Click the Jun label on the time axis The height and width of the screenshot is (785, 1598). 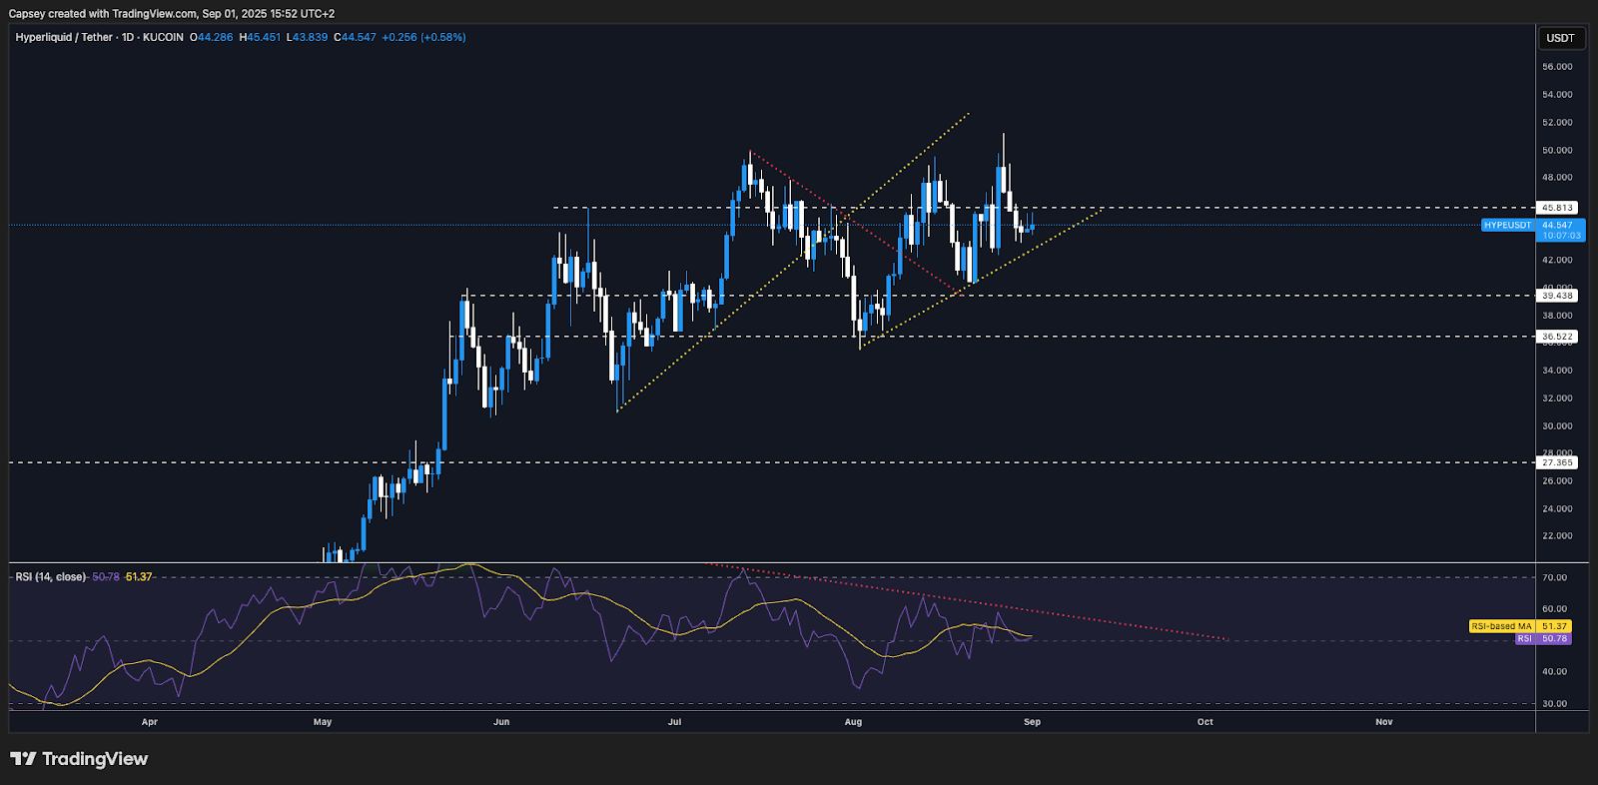(501, 722)
